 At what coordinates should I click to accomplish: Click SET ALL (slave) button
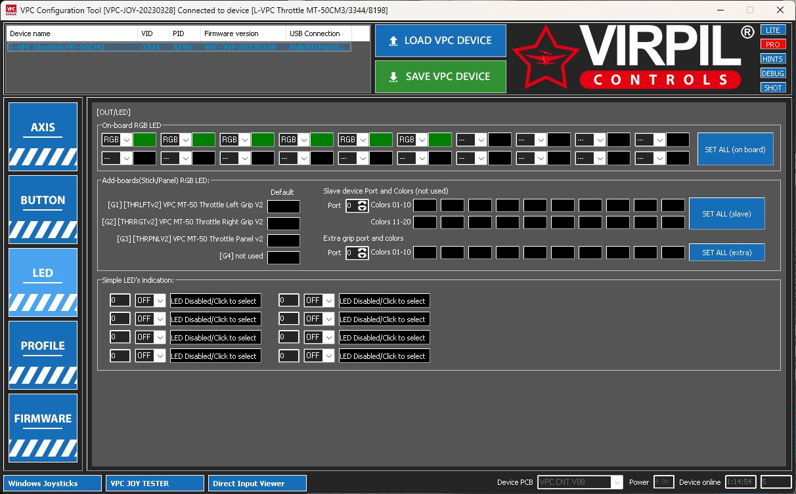point(726,214)
